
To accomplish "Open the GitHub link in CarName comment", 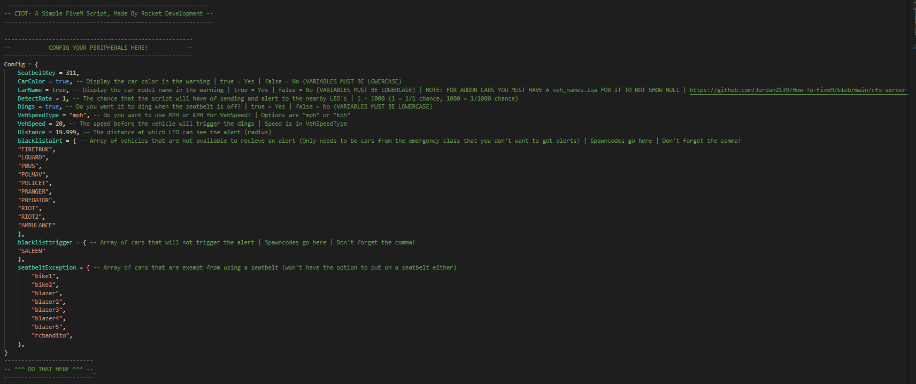I will click(x=798, y=90).
